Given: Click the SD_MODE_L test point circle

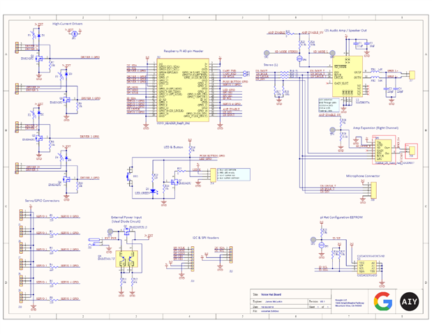Looking at the screenshot, I should point(332,53).
